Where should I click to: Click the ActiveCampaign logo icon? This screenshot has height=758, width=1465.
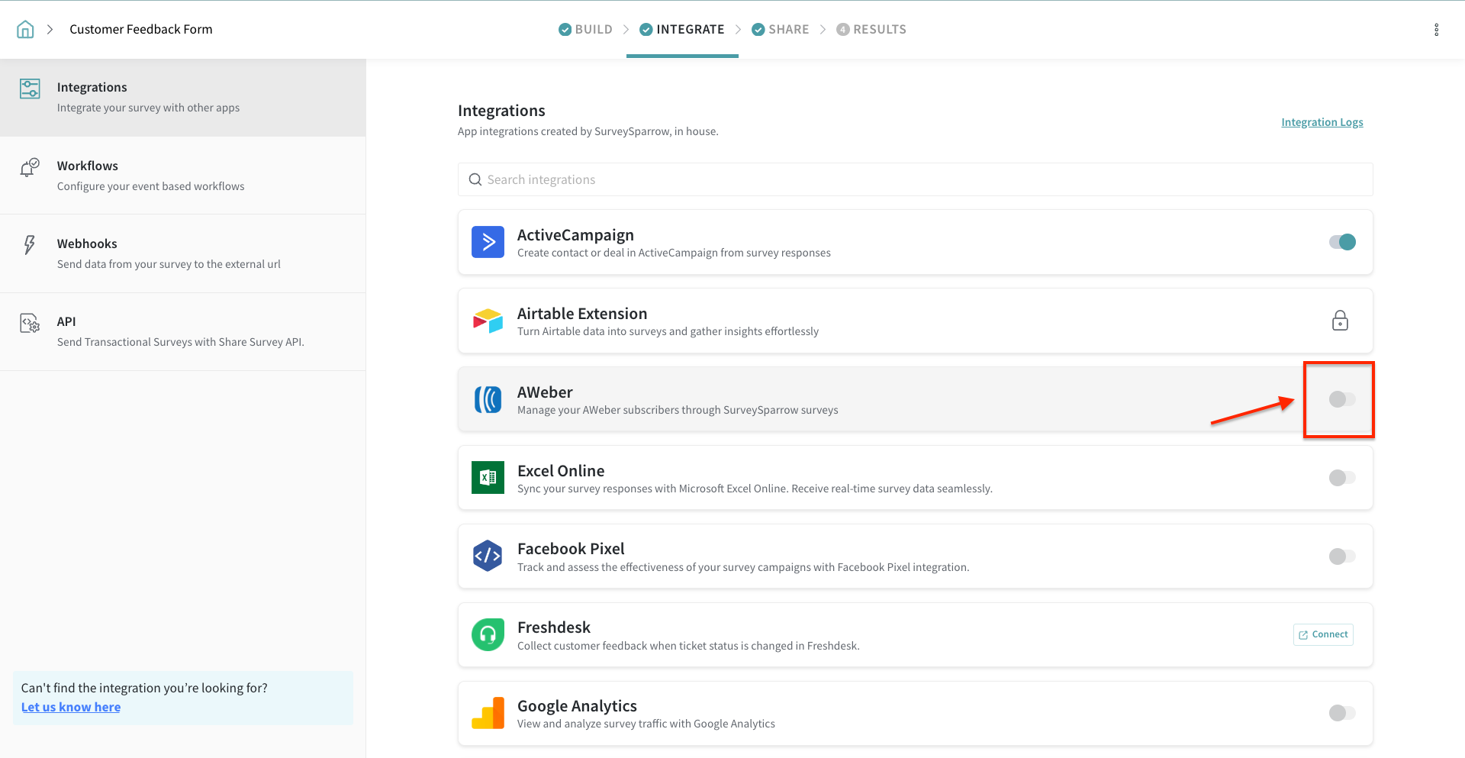pyautogui.click(x=488, y=242)
